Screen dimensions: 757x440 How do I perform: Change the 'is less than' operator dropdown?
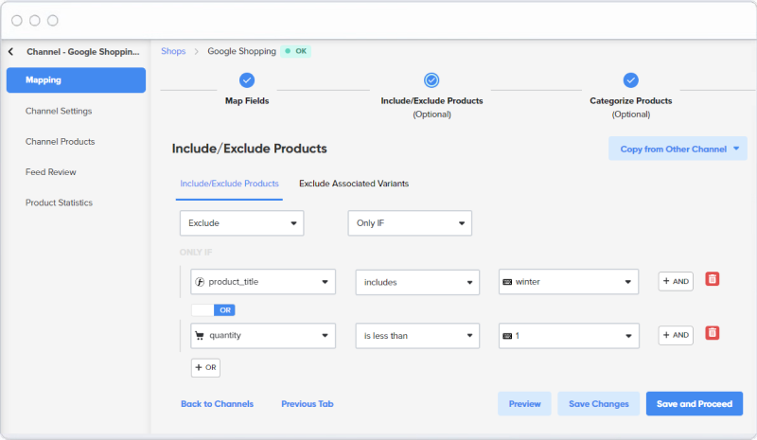point(417,335)
